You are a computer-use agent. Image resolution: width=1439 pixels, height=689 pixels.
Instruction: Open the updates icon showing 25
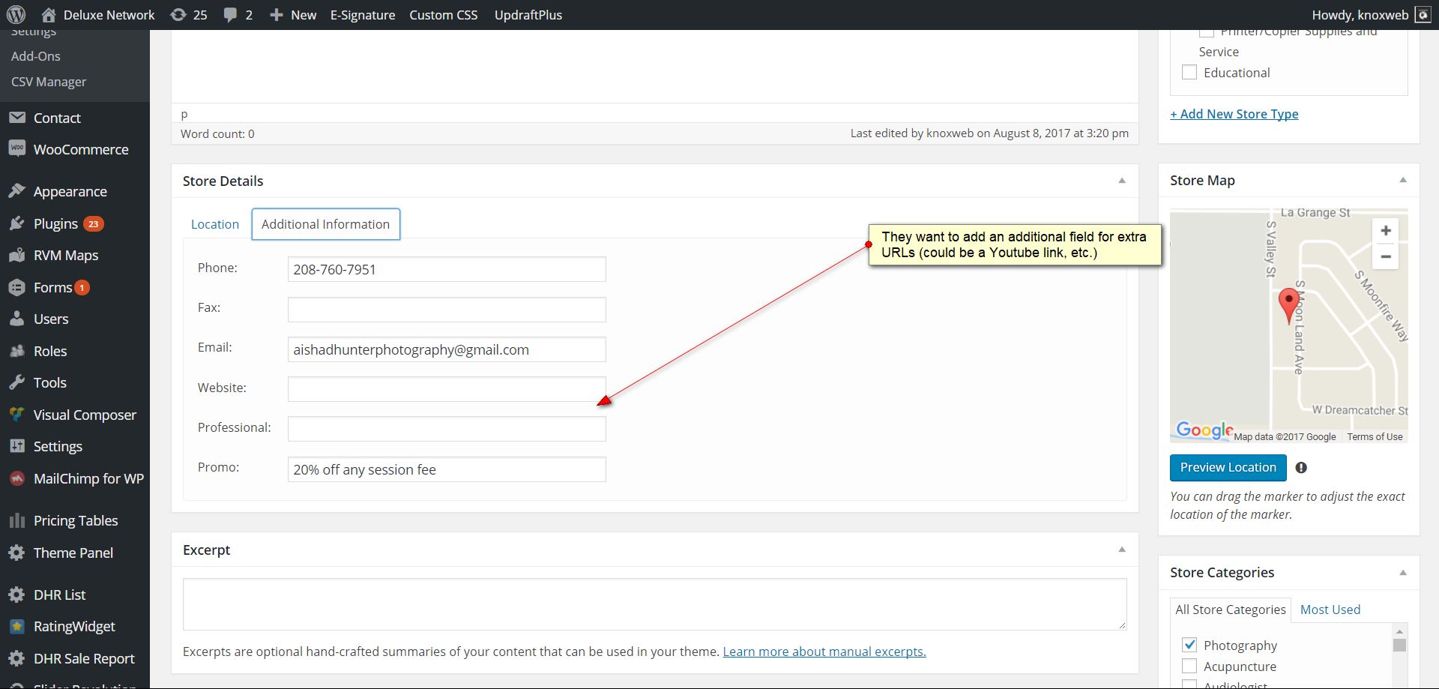coord(178,15)
